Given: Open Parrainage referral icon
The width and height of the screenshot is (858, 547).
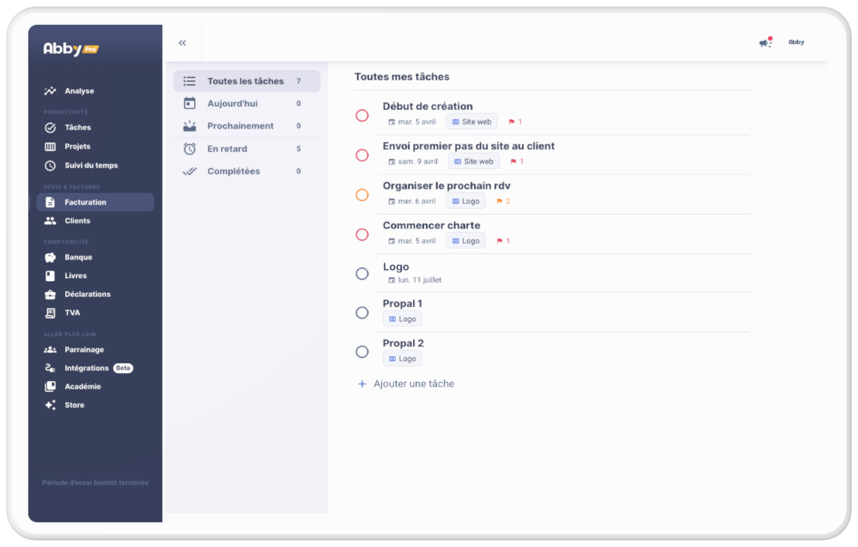Looking at the screenshot, I should 50,350.
